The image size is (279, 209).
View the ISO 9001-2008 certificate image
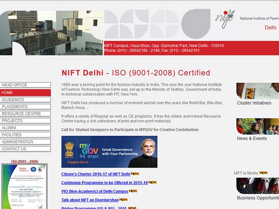[24, 187]
